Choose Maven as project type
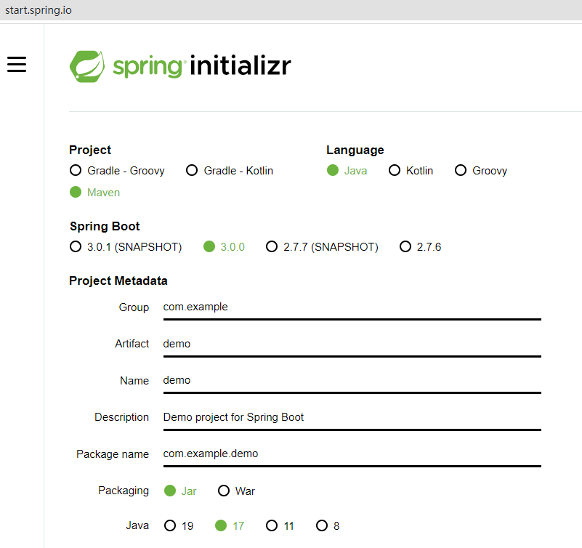 (76, 192)
